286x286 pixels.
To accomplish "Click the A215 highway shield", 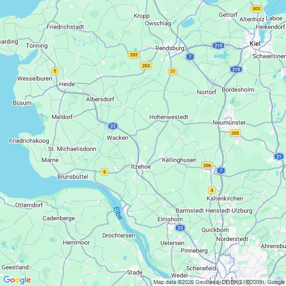I will [x=236, y=69].
